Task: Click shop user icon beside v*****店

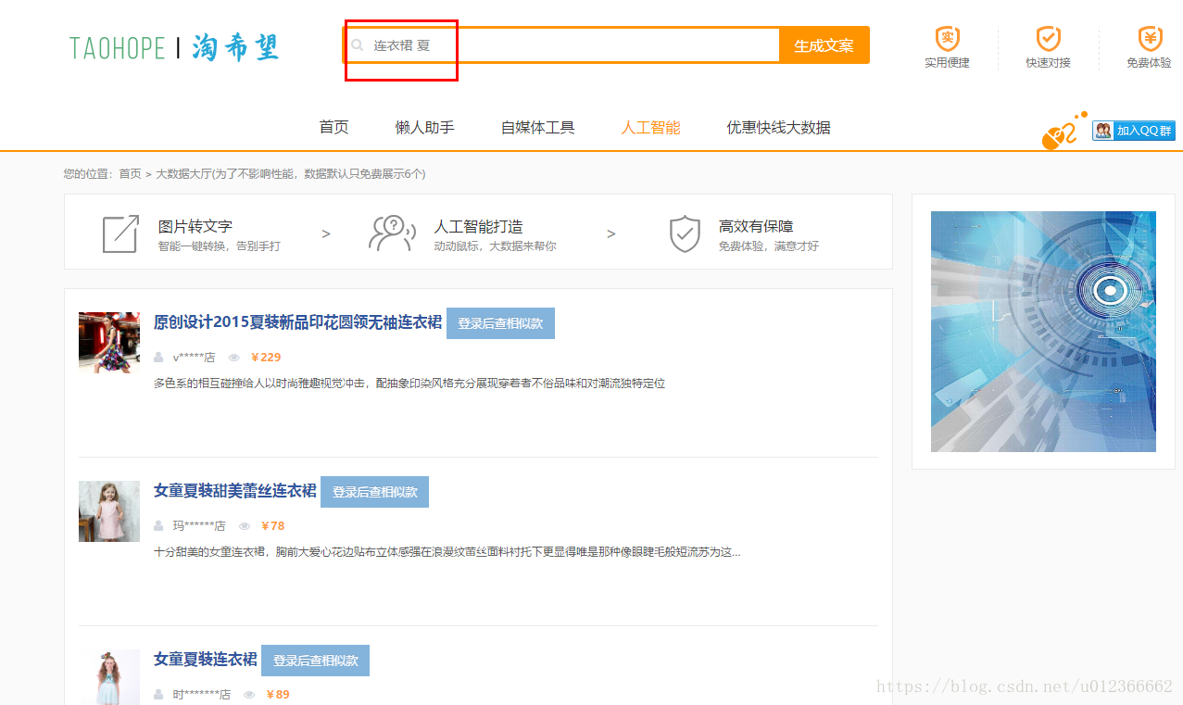Action: coord(159,357)
